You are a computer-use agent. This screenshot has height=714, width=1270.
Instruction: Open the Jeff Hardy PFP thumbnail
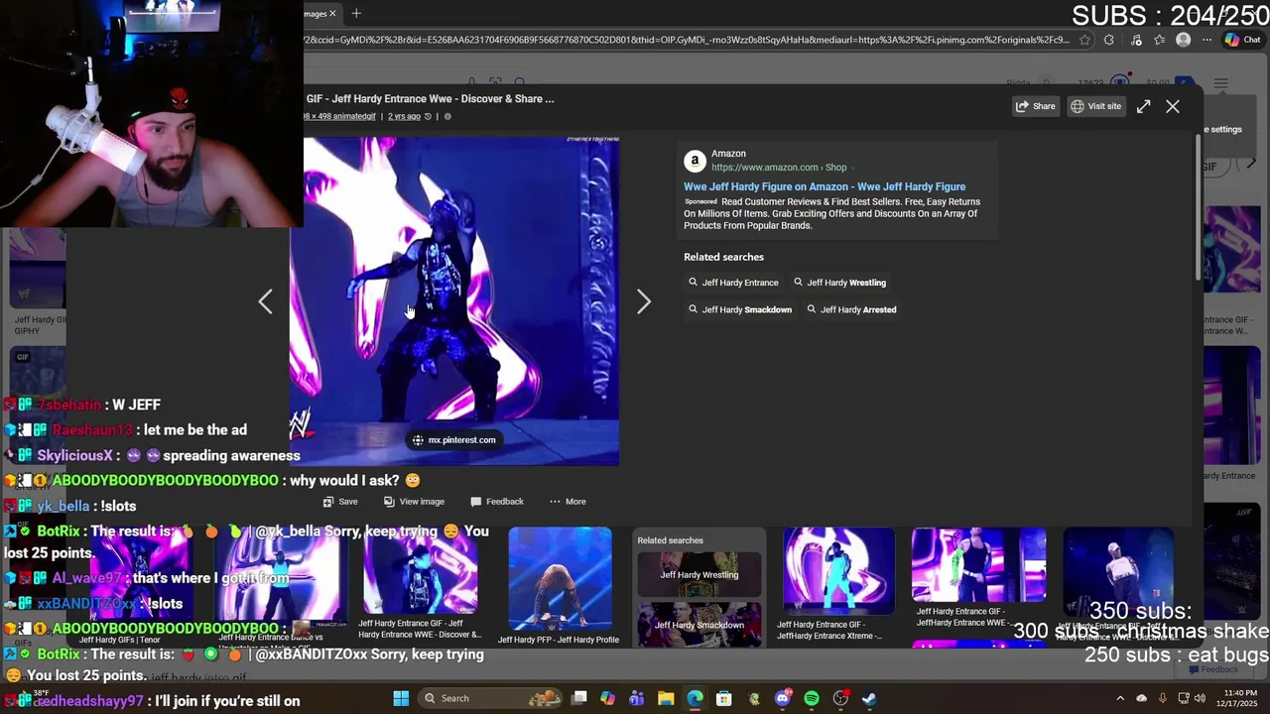click(x=560, y=579)
